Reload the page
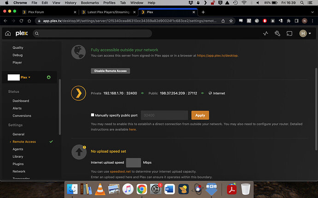Viewport: 318px width, 198px height. point(21,21)
